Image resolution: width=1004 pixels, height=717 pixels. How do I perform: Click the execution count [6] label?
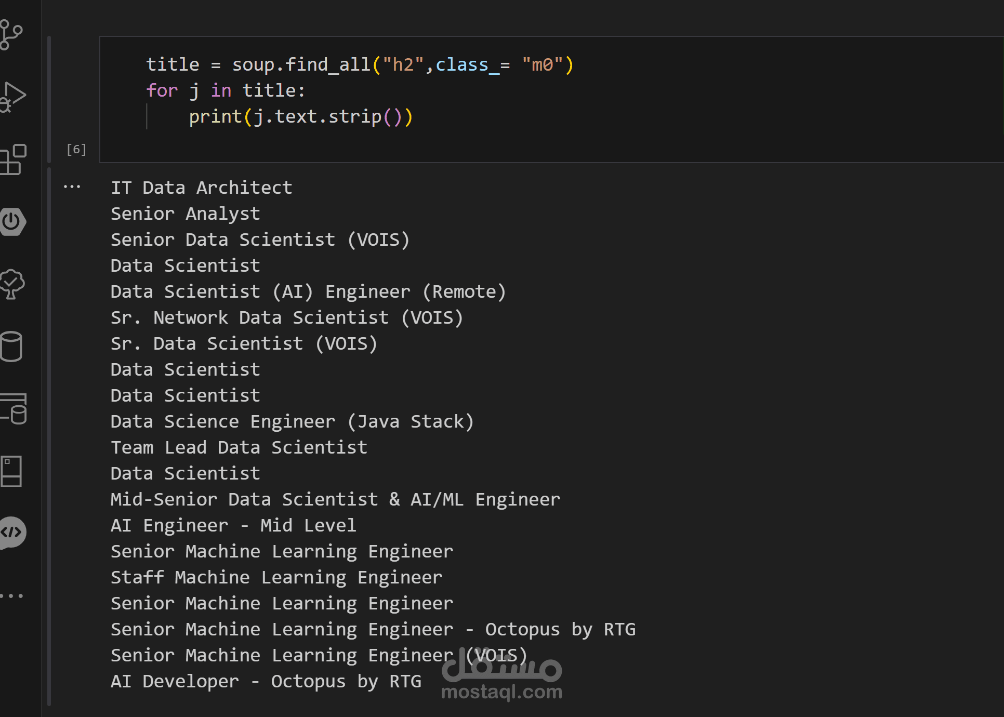[x=76, y=150]
